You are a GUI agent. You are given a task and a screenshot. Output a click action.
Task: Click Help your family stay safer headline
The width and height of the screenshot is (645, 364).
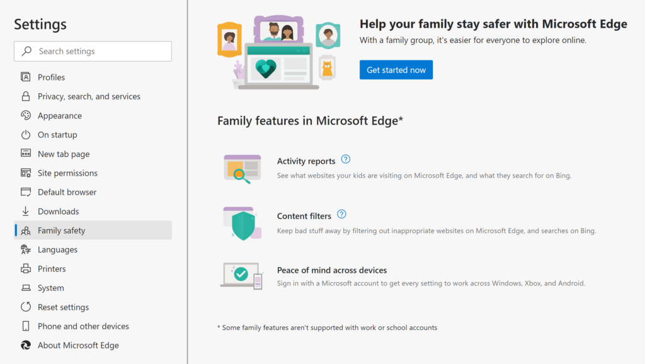point(493,24)
